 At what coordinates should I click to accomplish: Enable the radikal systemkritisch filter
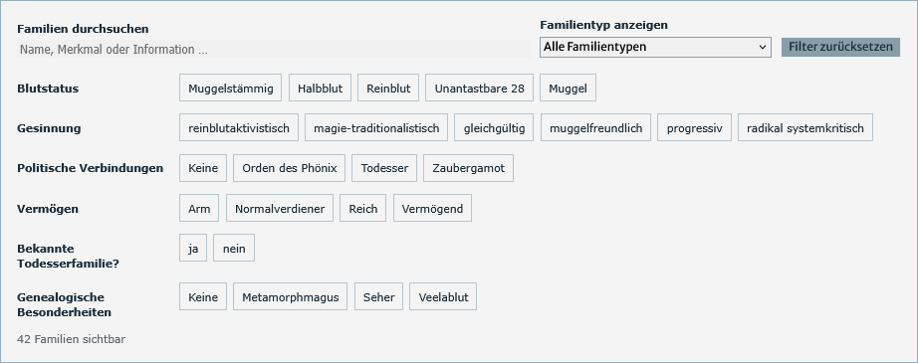click(805, 128)
